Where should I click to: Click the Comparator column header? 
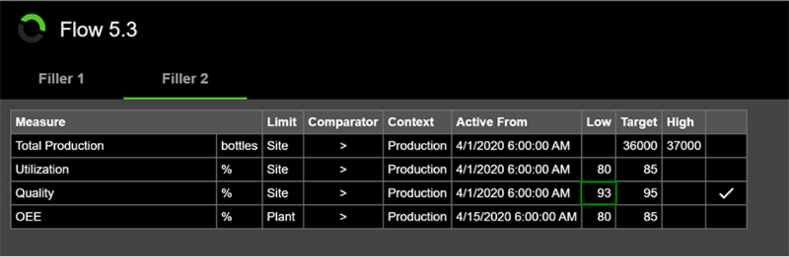(x=343, y=121)
